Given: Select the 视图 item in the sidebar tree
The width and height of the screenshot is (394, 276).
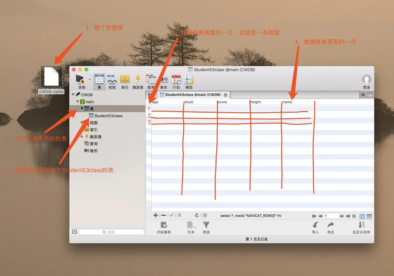Looking at the screenshot, I should pos(93,123).
